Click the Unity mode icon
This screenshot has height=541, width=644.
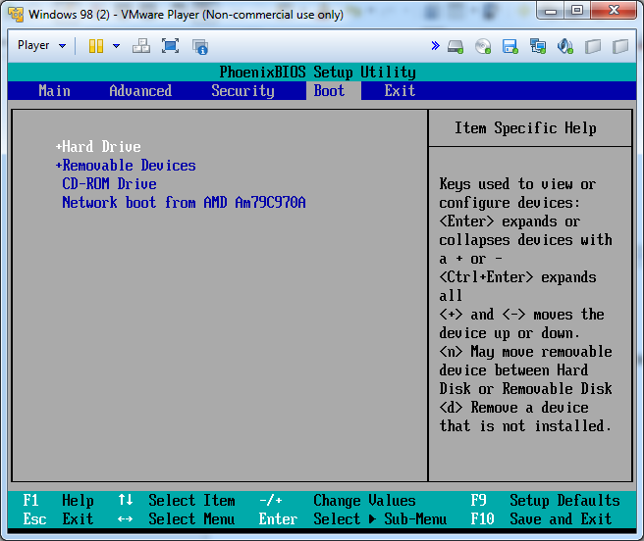(200, 46)
